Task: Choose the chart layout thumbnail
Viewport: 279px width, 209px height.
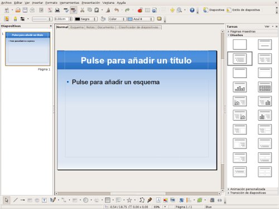Action: click(x=239, y=87)
